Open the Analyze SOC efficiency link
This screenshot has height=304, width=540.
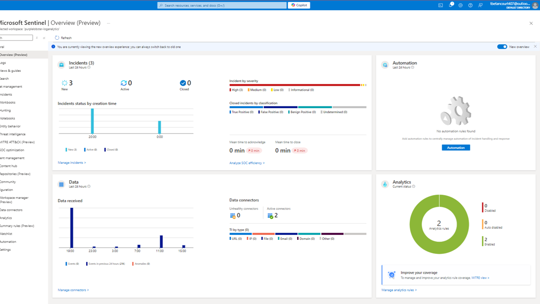pyautogui.click(x=247, y=163)
